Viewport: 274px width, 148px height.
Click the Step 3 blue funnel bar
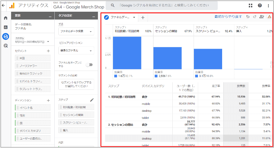[208, 59]
